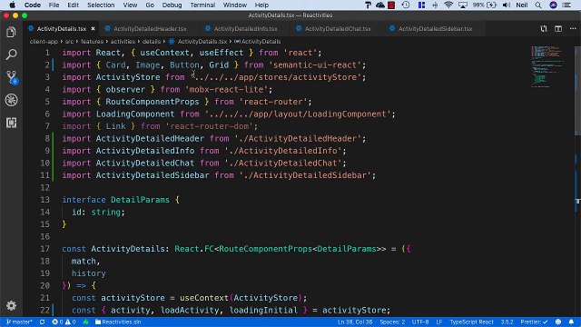
Task: Open notifications bell in status bar
Action: 571,322
